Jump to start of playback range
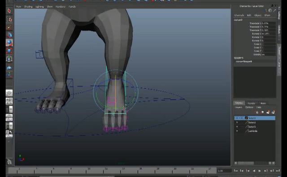This screenshot has height=177, width=287. (x=235, y=171)
